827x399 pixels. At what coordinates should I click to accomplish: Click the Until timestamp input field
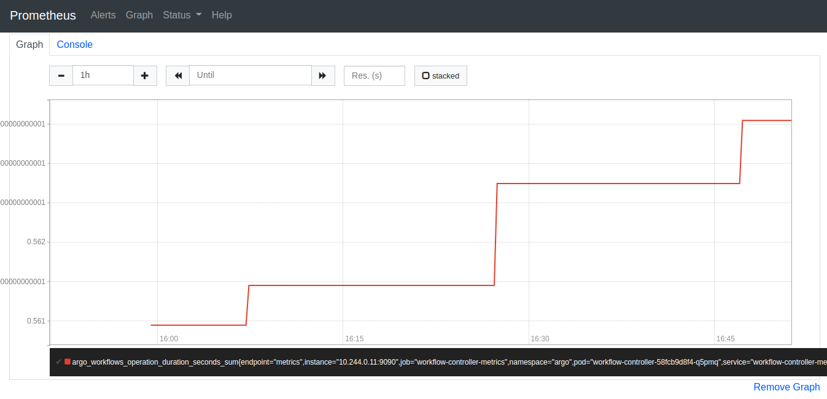point(250,75)
